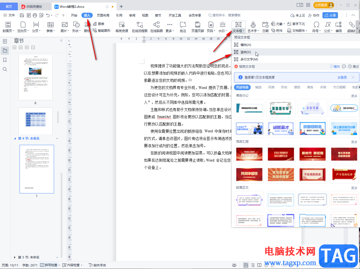Click the new tab plus button

(x=121, y=6)
